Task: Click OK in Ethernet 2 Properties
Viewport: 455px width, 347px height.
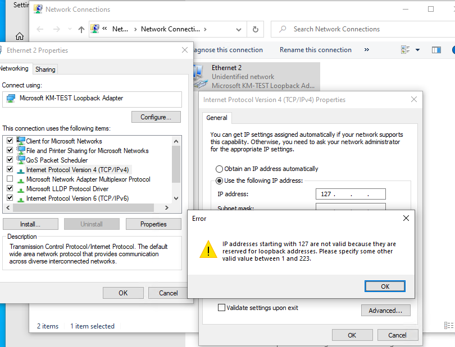Action: 123,293
